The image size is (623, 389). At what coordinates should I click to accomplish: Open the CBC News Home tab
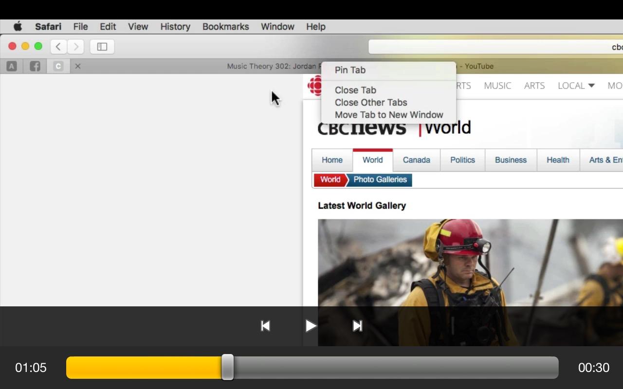pyautogui.click(x=332, y=160)
